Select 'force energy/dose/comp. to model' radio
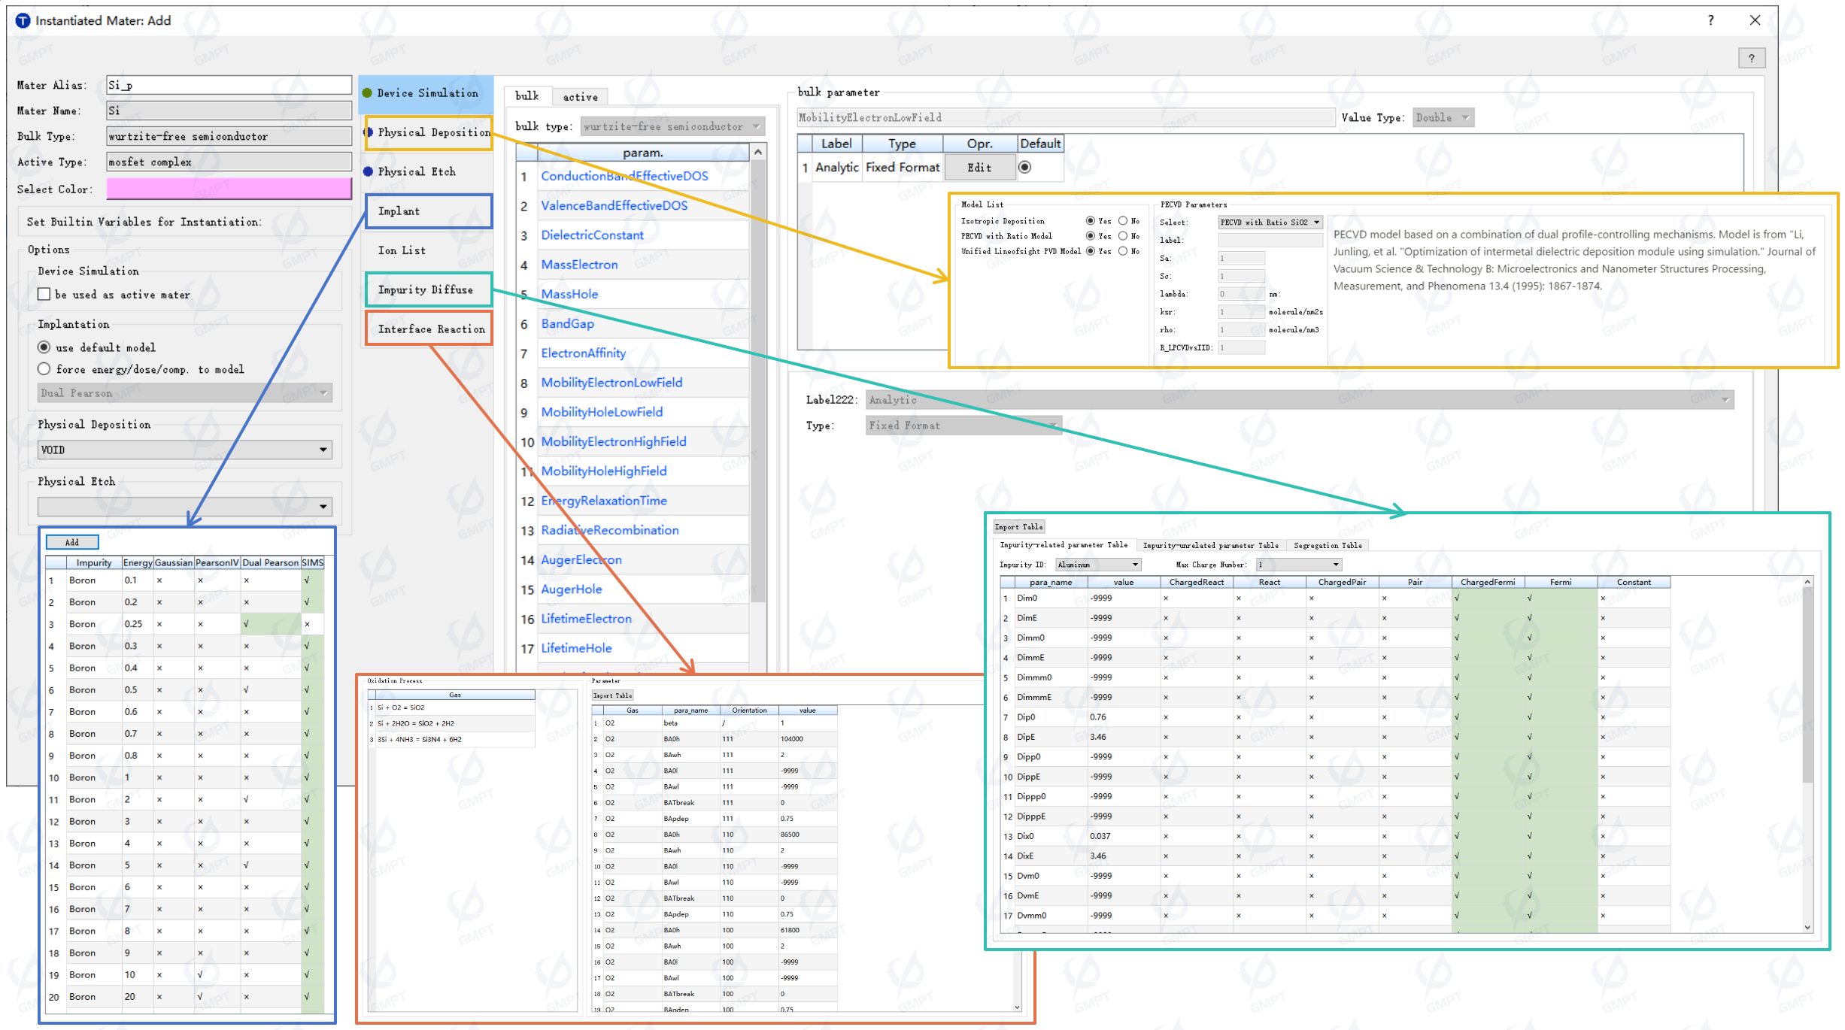This screenshot has width=1845, height=1030. 44,369
